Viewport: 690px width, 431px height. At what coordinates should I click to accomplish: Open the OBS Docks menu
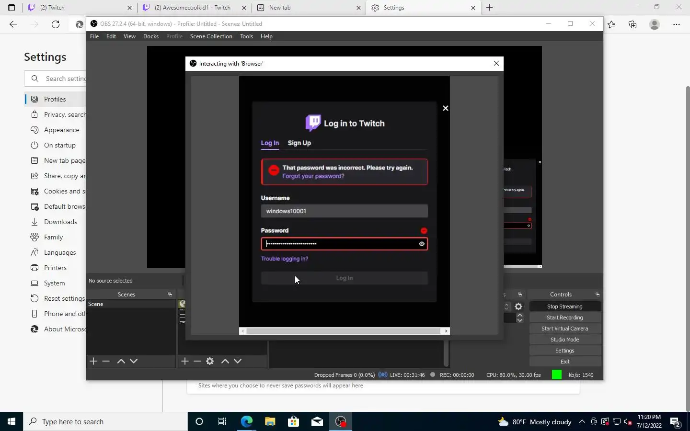coord(151,36)
